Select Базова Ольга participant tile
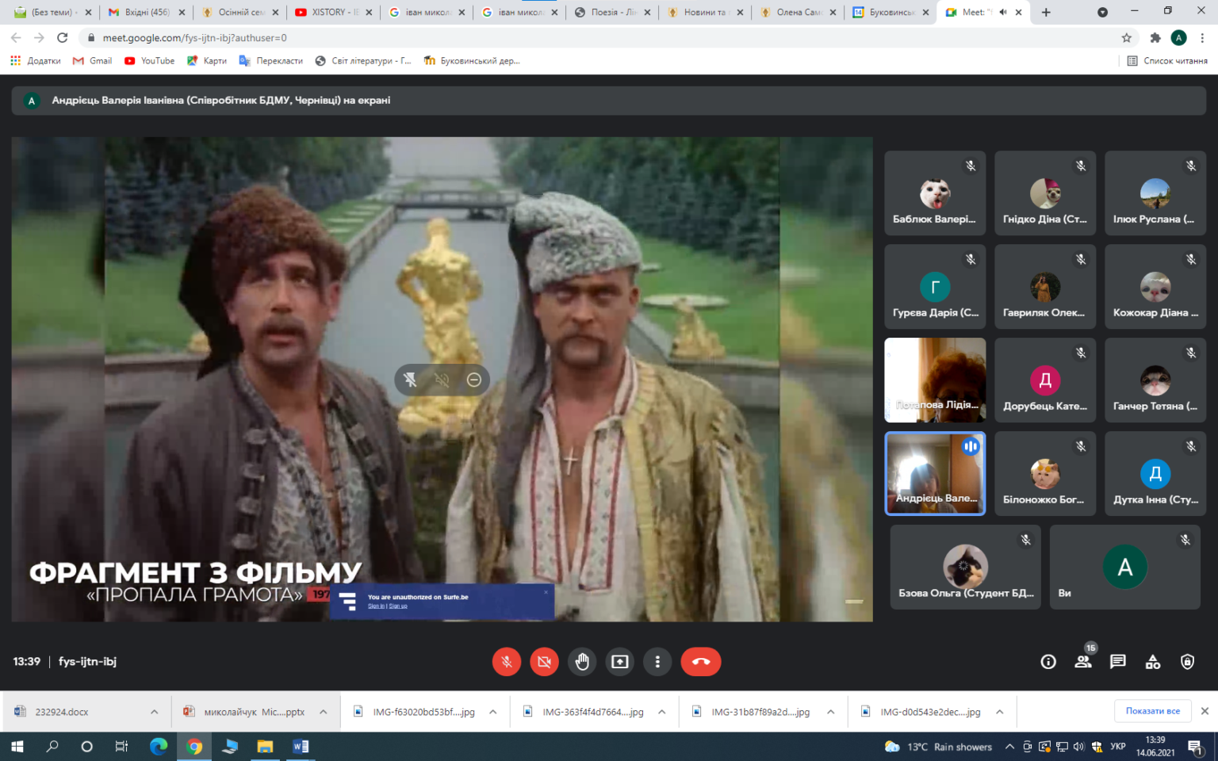This screenshot has width=1218, height=761. click(965, 567)
